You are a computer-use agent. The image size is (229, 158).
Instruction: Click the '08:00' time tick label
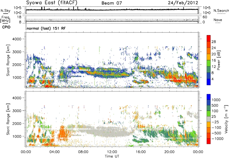[83, 152]
